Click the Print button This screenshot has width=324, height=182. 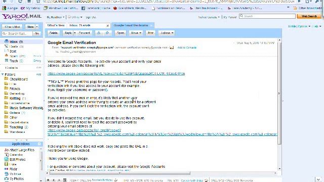[151, 33]
